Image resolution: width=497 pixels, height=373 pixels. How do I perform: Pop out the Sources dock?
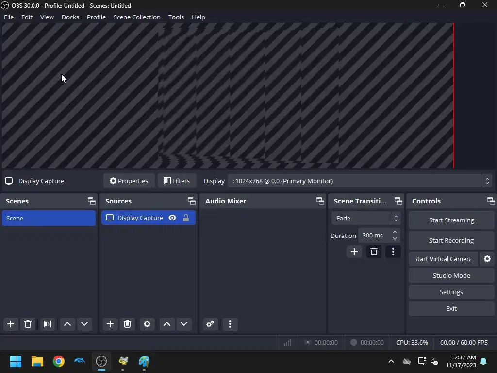click(191, 201)
